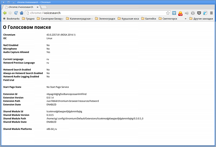The width and height of the screenshot is (216, 147).
Task: Click the Hotword Audio Logging Enabled label
Action: (x=21, y=76)
